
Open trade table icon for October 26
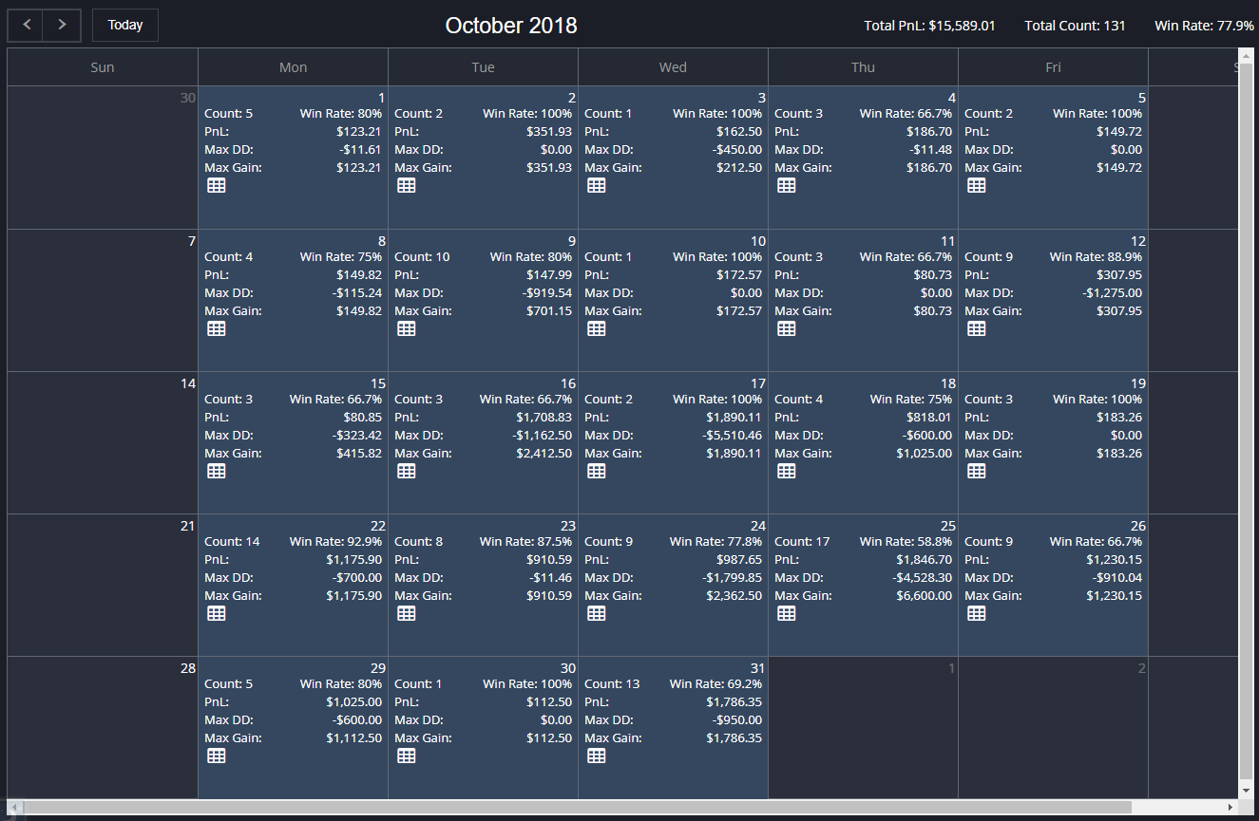coord(977,613)
